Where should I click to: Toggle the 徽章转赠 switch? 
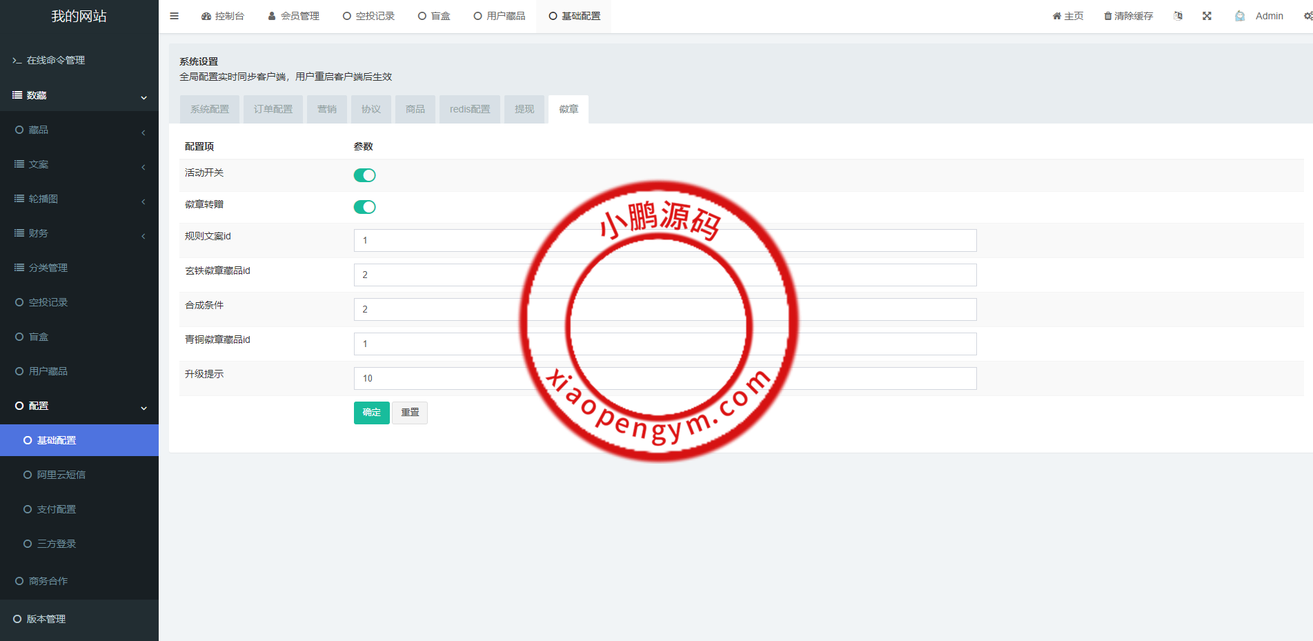[364, 207]
